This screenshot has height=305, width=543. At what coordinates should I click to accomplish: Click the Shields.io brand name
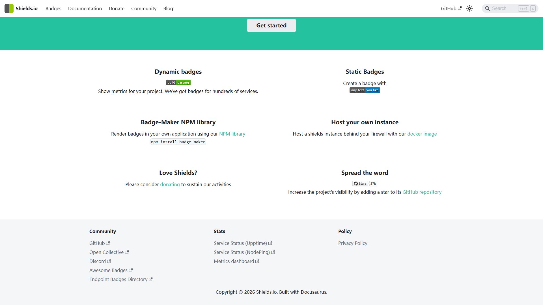[x=27, y=8]
